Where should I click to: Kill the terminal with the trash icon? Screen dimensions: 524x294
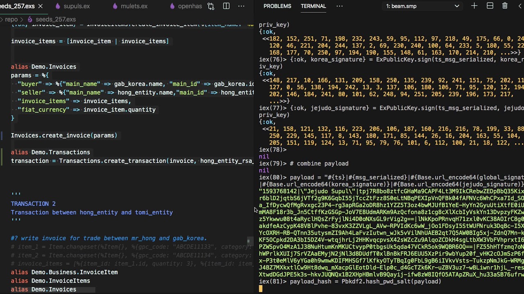tap(505, 6)
